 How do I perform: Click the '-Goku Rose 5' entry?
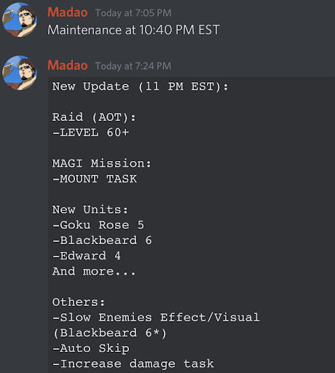[98, 225]
